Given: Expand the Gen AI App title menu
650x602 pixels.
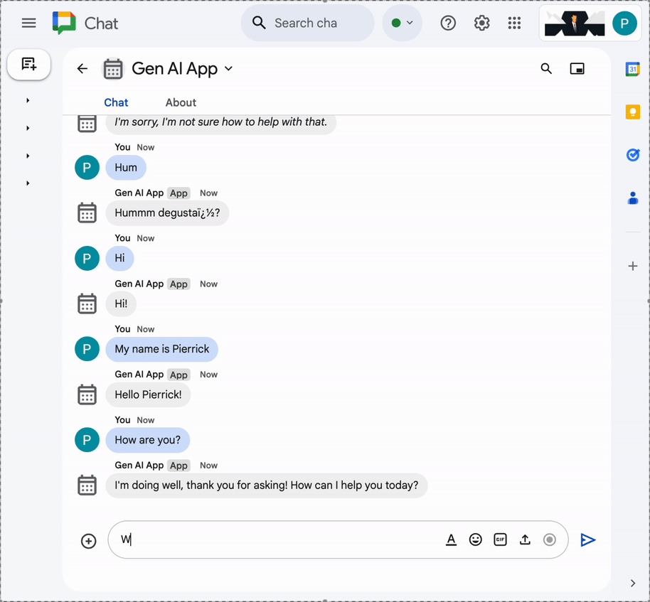Looking at the screenshot, I should (x=228, y=69).
